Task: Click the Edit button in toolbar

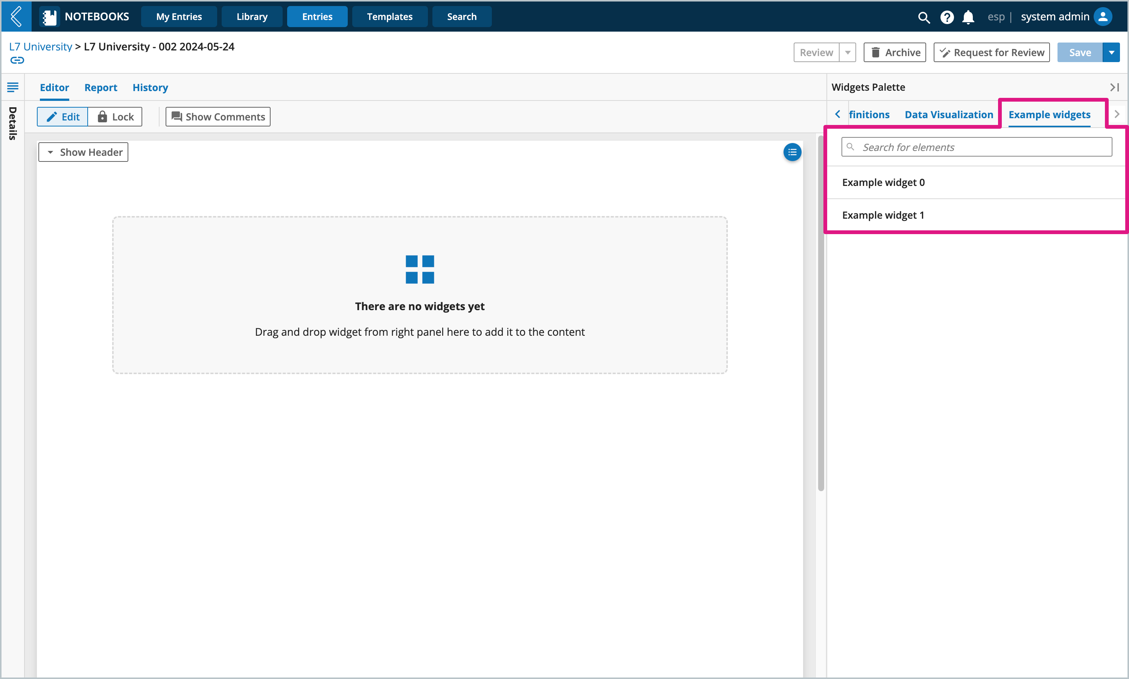Action: pos(64,116)
